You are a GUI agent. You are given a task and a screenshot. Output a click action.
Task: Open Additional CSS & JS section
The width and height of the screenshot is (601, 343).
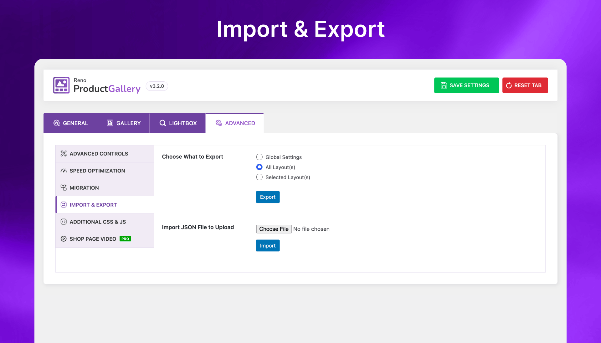105,222
